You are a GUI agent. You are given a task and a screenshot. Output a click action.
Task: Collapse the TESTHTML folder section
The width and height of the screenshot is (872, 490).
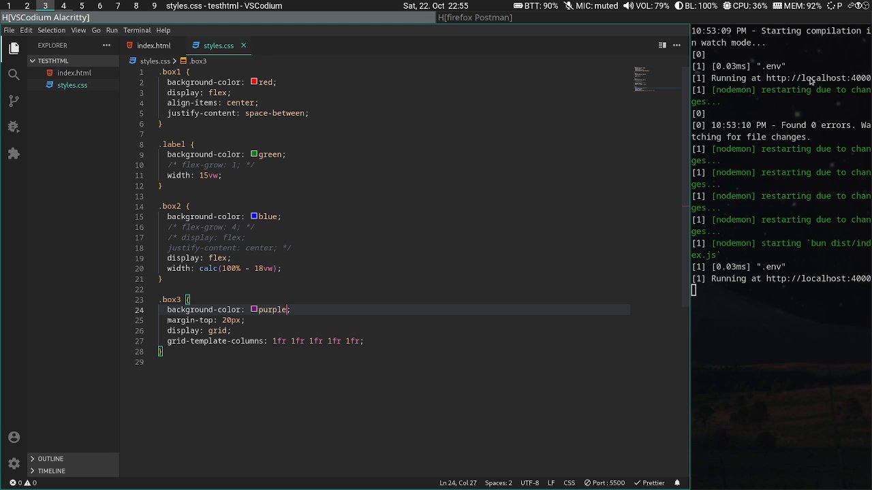point(52,61)
